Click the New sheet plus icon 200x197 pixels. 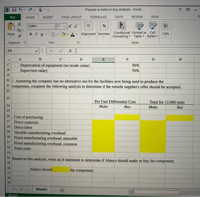coord(62,190)
